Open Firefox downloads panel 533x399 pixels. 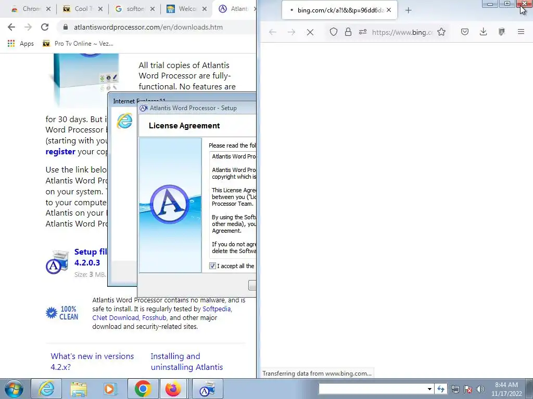[483, 32]
